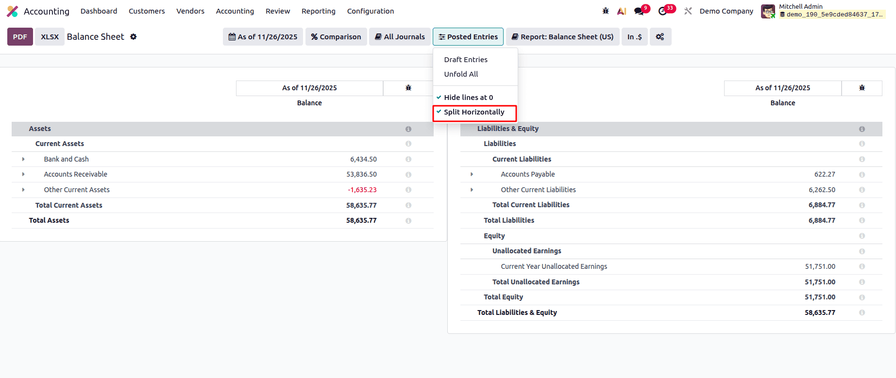The height and width of the screenshot is (378, 896).
Task: Open the Dashboard menu
Action: pyautogui.click(x=99, y=11)
